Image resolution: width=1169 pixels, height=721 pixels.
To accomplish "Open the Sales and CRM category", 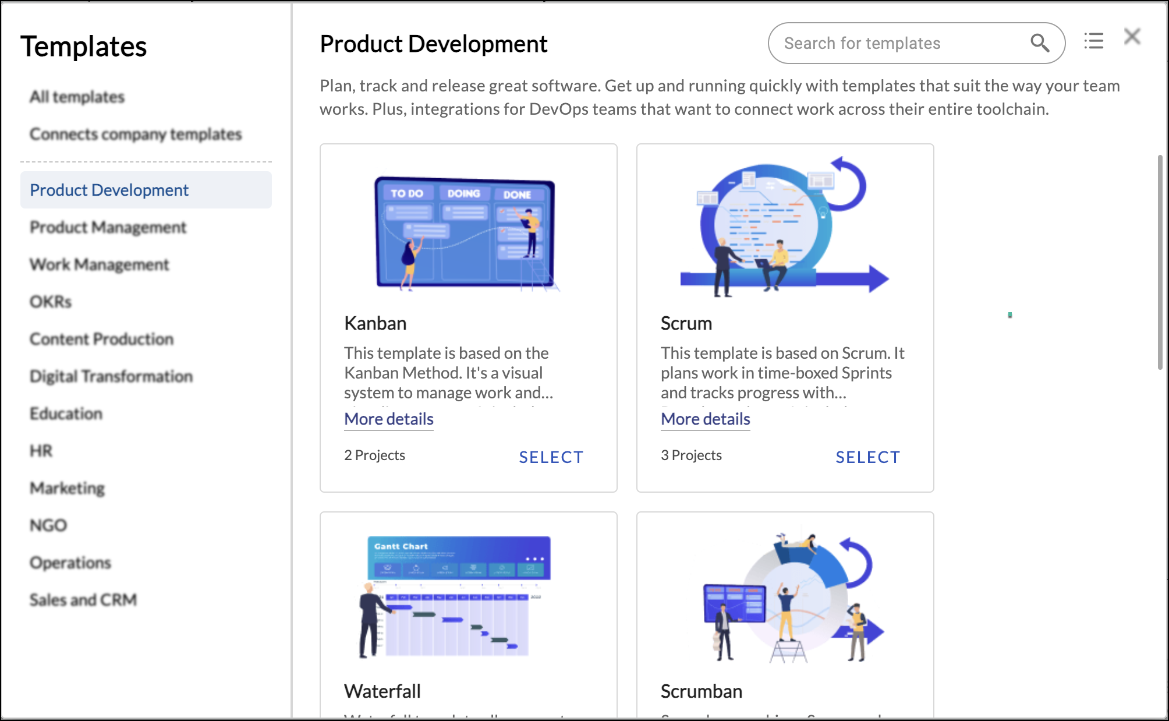I will [83, 599].
